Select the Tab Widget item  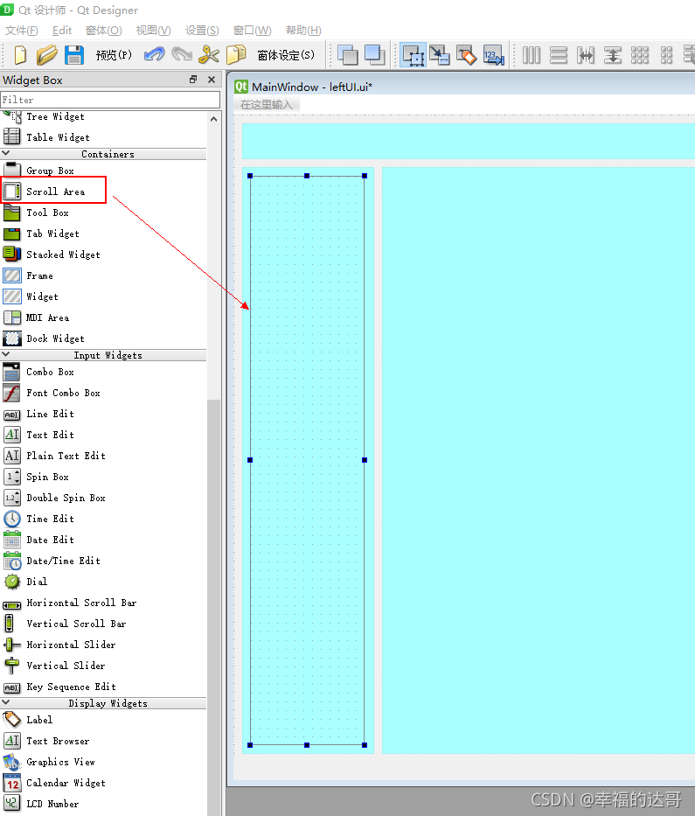[x=52, y=234]
